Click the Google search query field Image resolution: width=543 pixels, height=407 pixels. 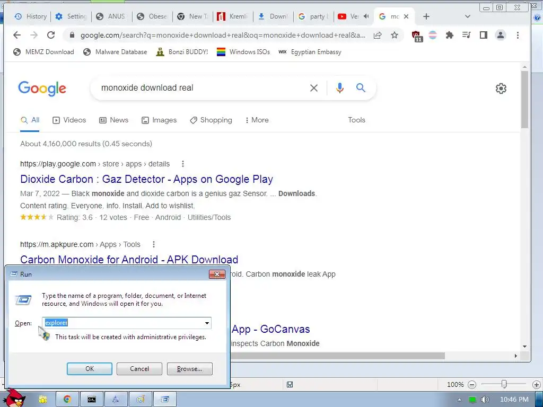coord(203,88)
